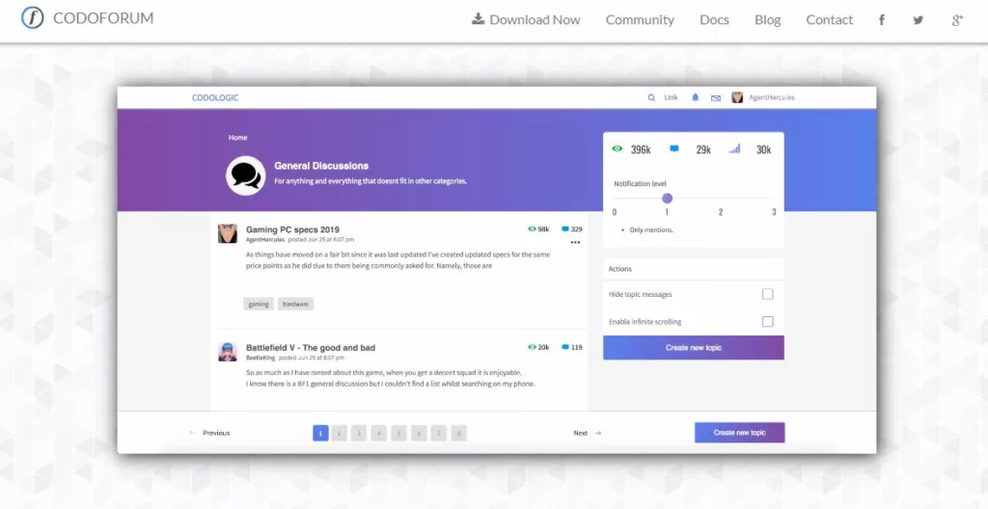This screenshot has height=509, width=988.
Task: Click the avatar of the Gaming PC specs post
Action: click(x=228, y=233)
